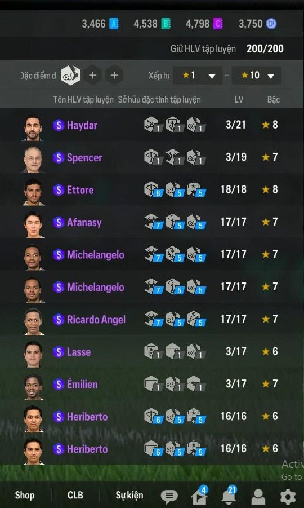Screen dimensions: 304x508
Task: Add a third trait filter slot
Action: (114, 76)
